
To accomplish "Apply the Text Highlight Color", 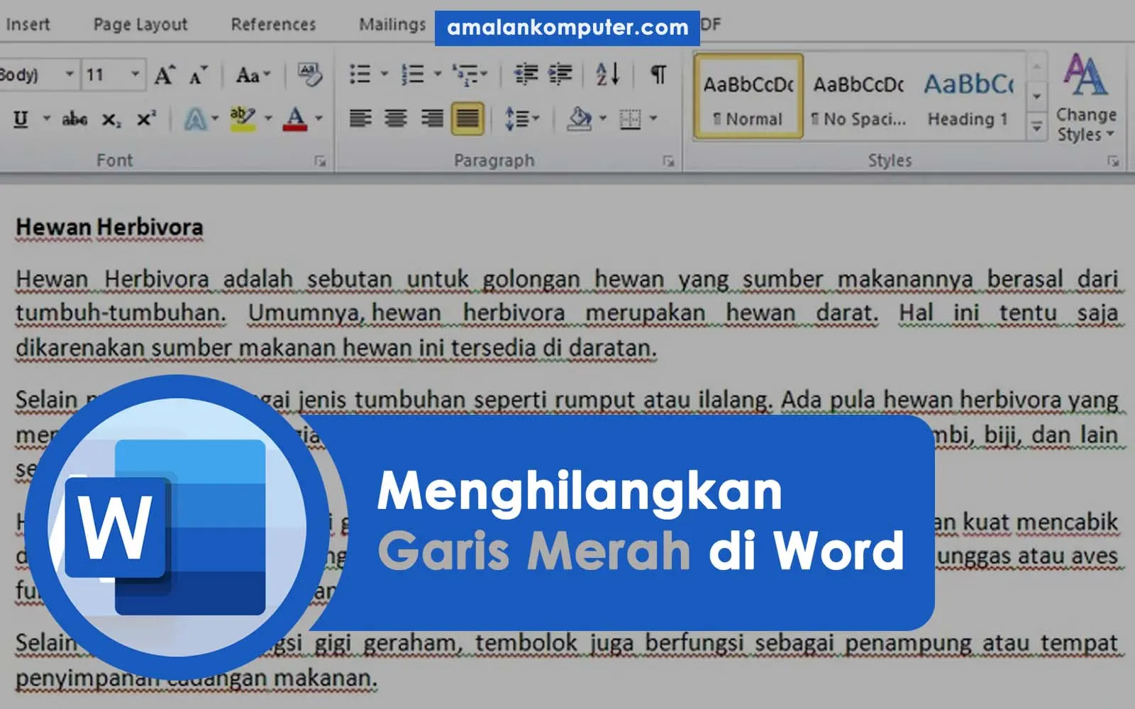I will tap(243, 118).
